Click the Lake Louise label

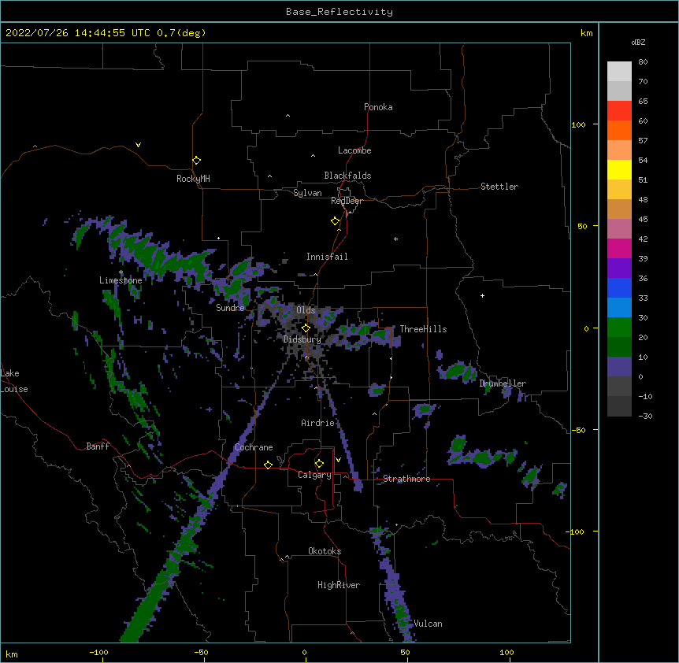tap(13, 381)
